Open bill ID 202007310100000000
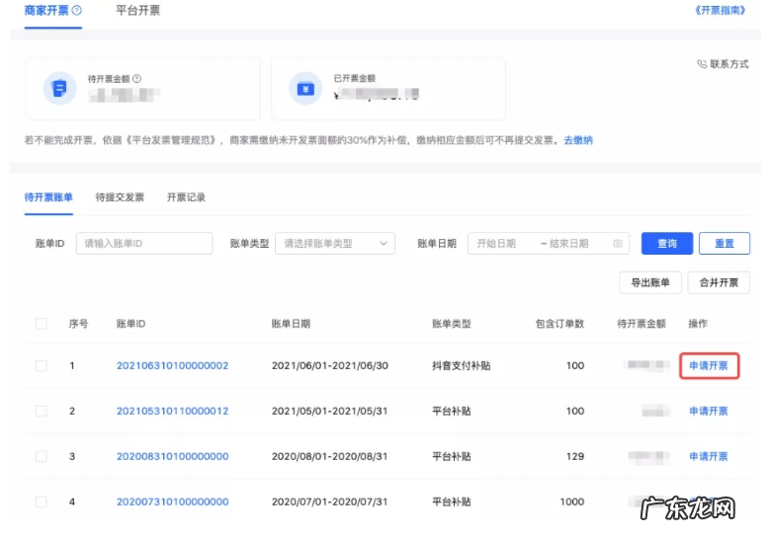This screenshot has width=773, height=537. point(173,501)
